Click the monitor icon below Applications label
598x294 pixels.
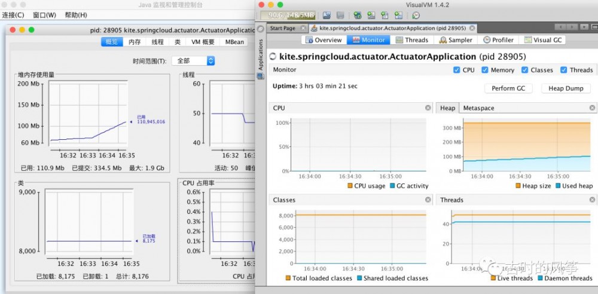pyautogui.click(x=261, y=76)
